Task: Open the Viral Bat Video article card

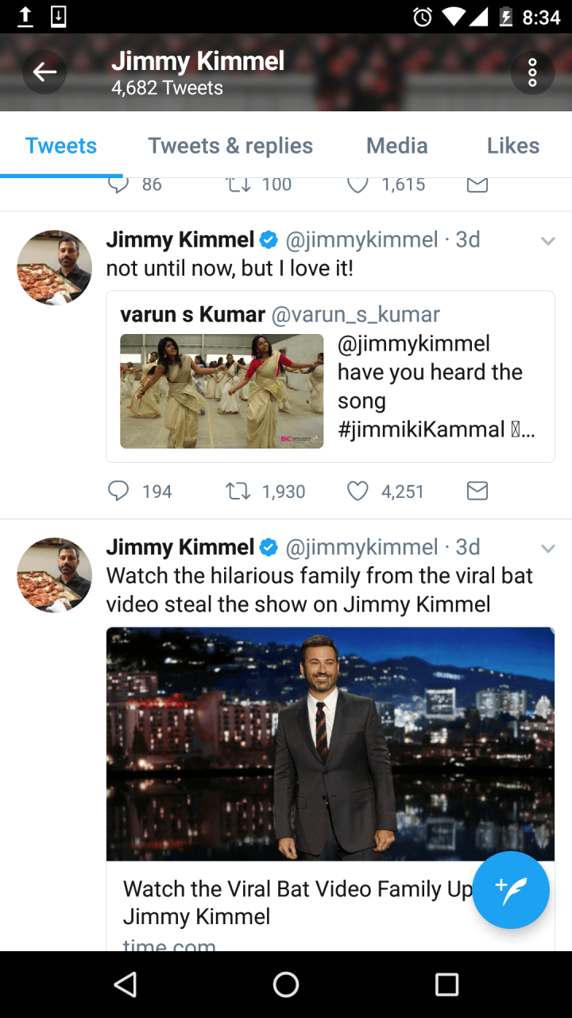Action: (294, 903)
